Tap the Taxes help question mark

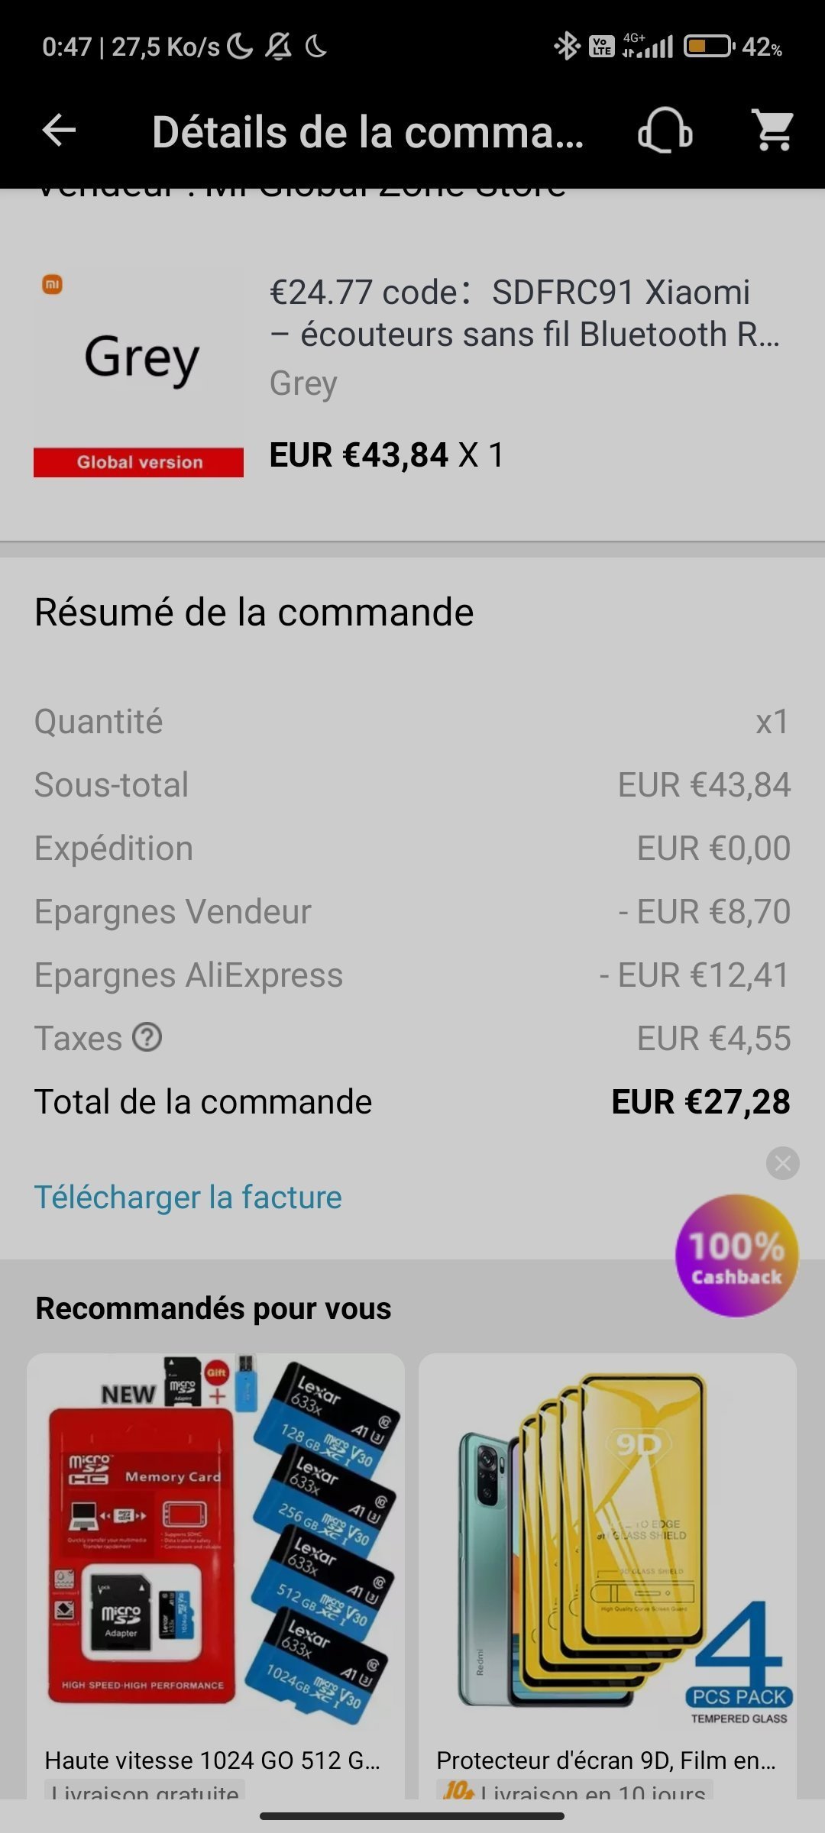(147, 1038)
